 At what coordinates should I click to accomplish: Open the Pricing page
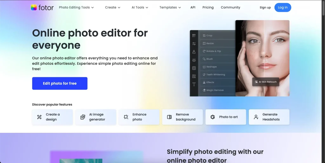click(208, 7)
